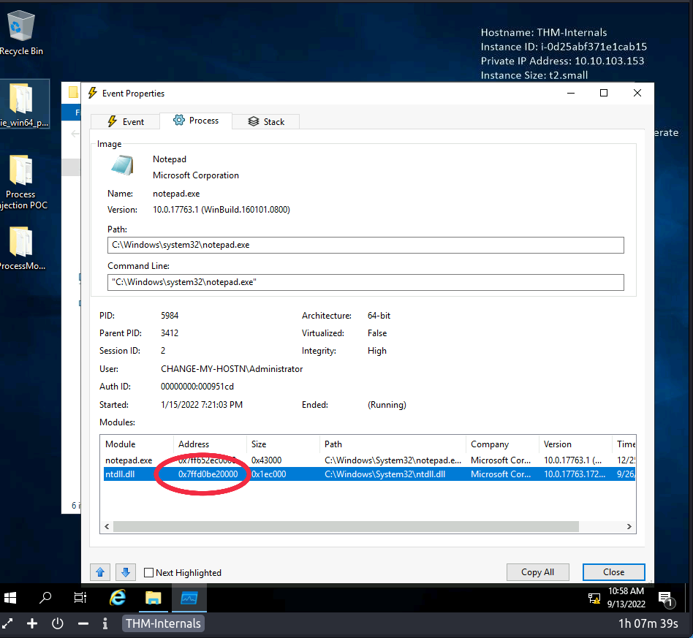The width and height of the screenshot is (693, 638).
Task: Click the Process Monitor taskbar icon
Action: (x=189, y=598)
